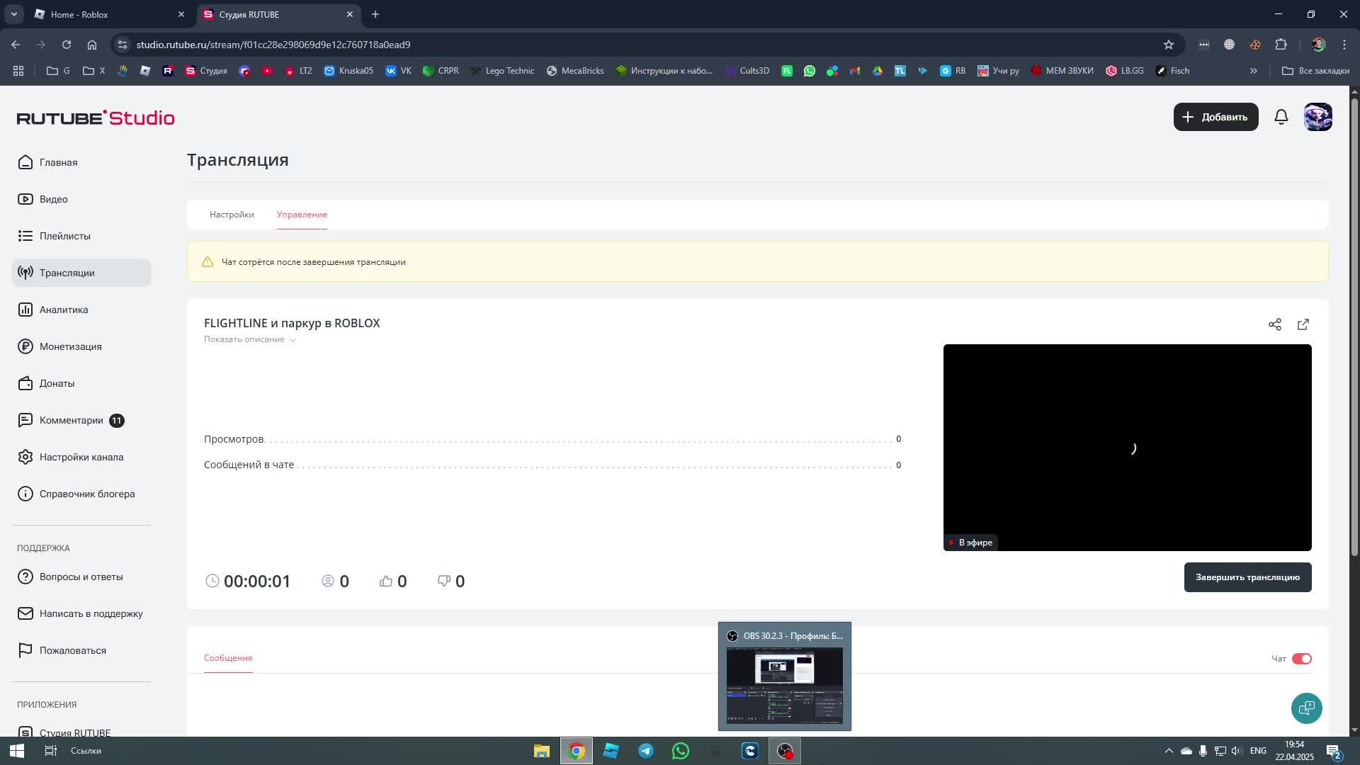Open Плейлисты in the sidebar
The image size is (1360, 765).
click(81, 236)
